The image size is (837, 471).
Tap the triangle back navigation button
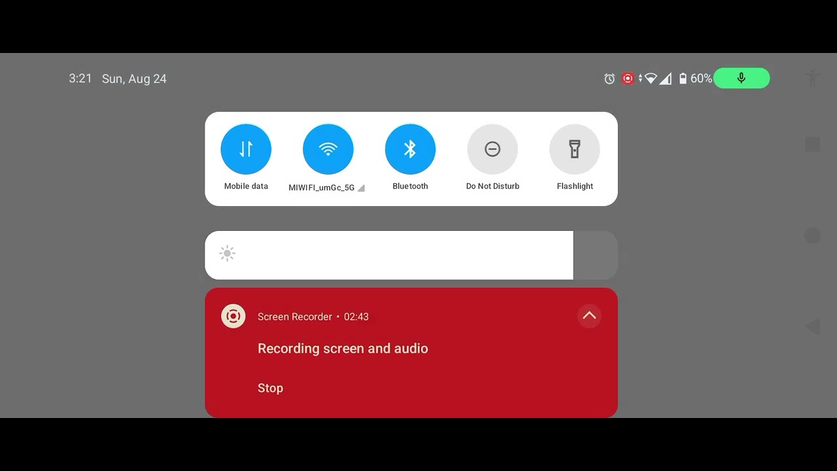point(812,327)
